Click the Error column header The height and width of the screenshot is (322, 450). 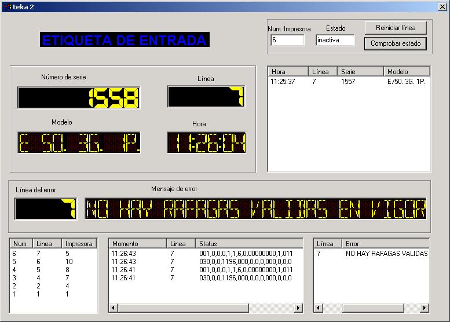tap(386, 244)
